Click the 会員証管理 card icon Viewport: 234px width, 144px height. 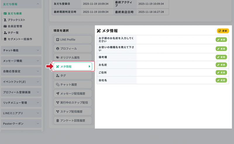tap(5, 26)
